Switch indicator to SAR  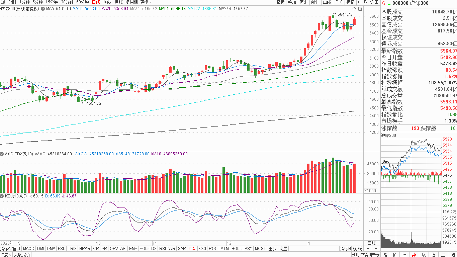coord(182,249)
